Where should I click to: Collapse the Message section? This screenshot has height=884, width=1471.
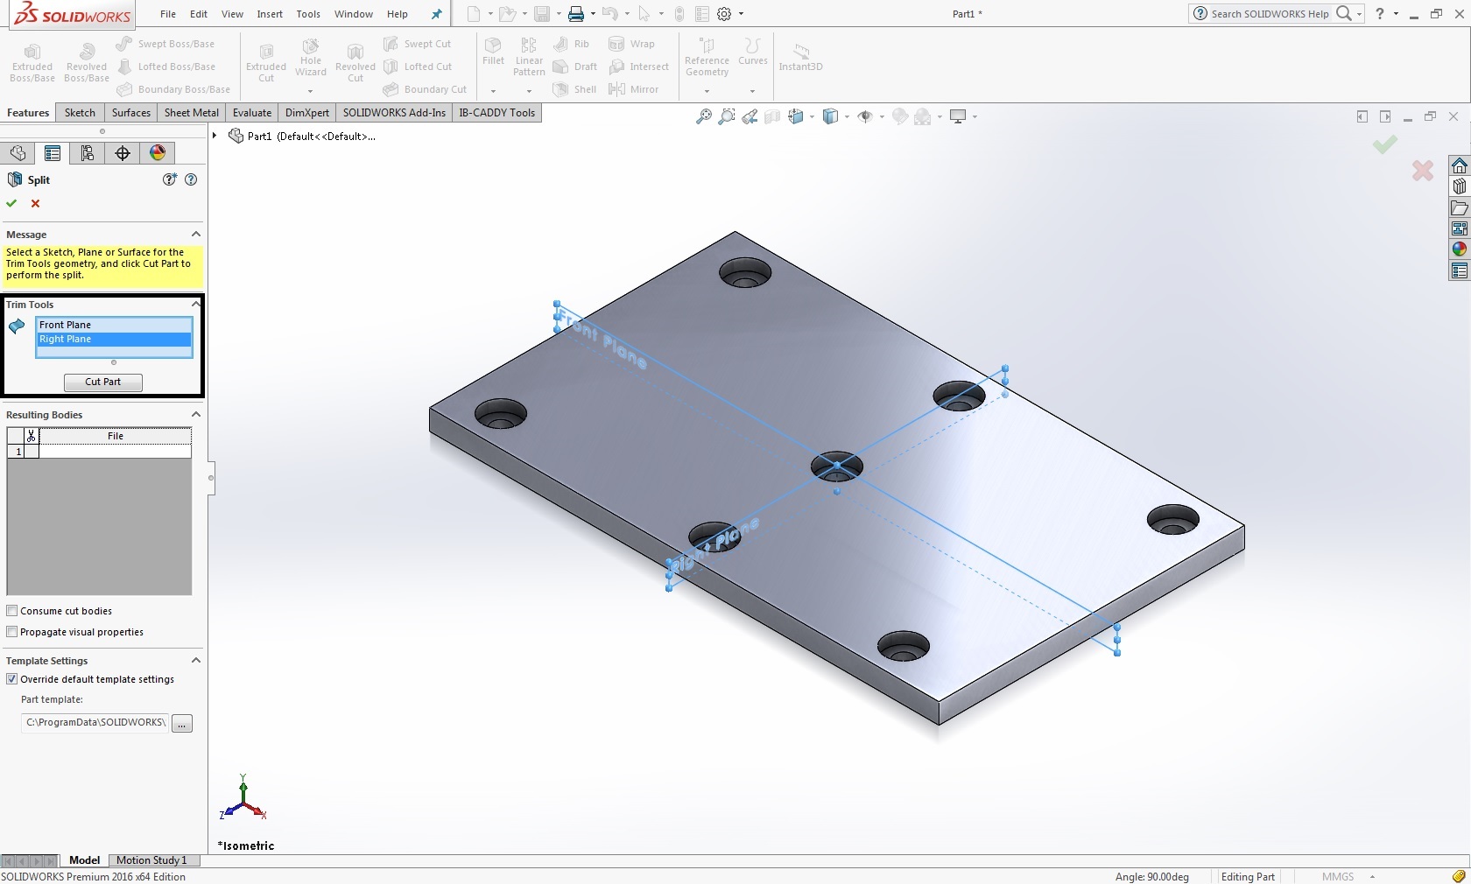(196, 235)
